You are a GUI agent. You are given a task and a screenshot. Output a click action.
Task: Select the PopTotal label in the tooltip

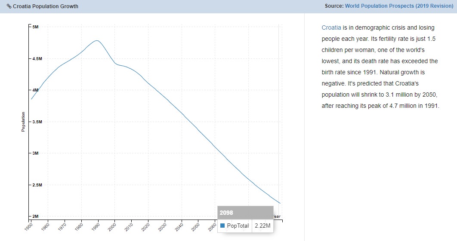238,226
